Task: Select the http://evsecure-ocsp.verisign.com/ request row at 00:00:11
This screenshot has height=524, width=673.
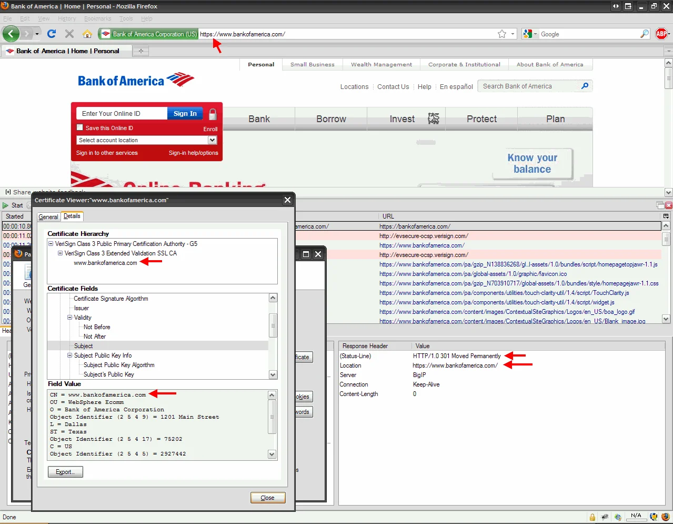Action: pos(332,236)
